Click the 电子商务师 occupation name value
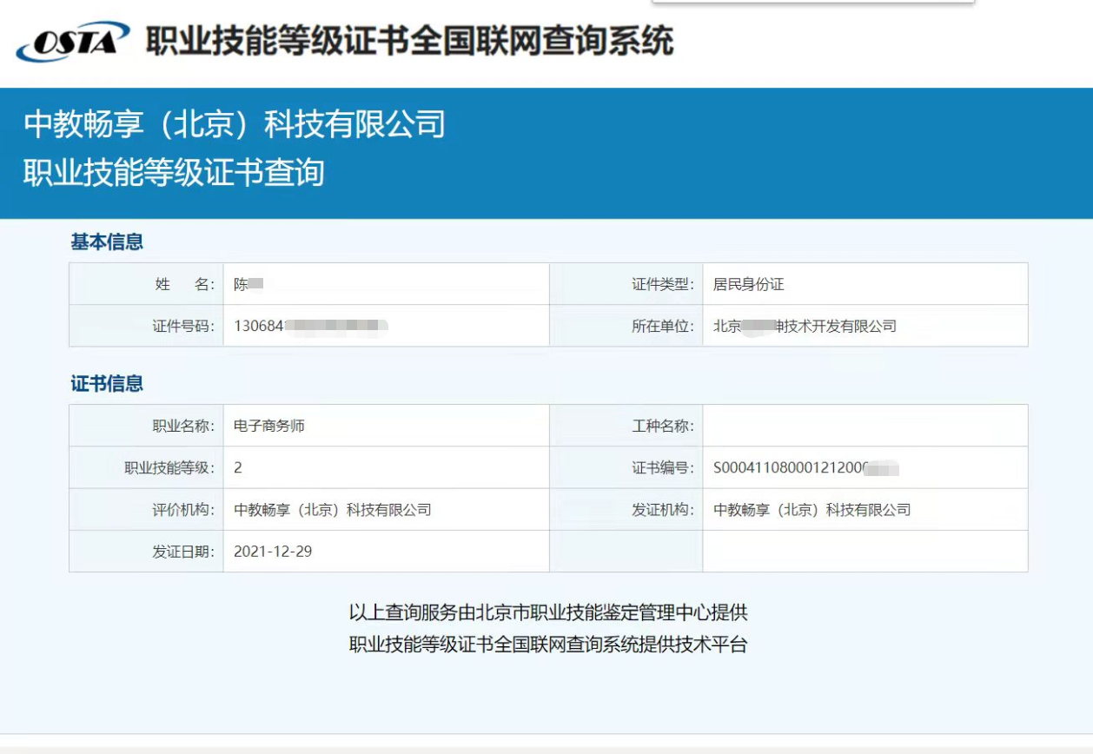The height and width of the screenshot is (754, 1093). pyautogui.click(x=269, y=427)
